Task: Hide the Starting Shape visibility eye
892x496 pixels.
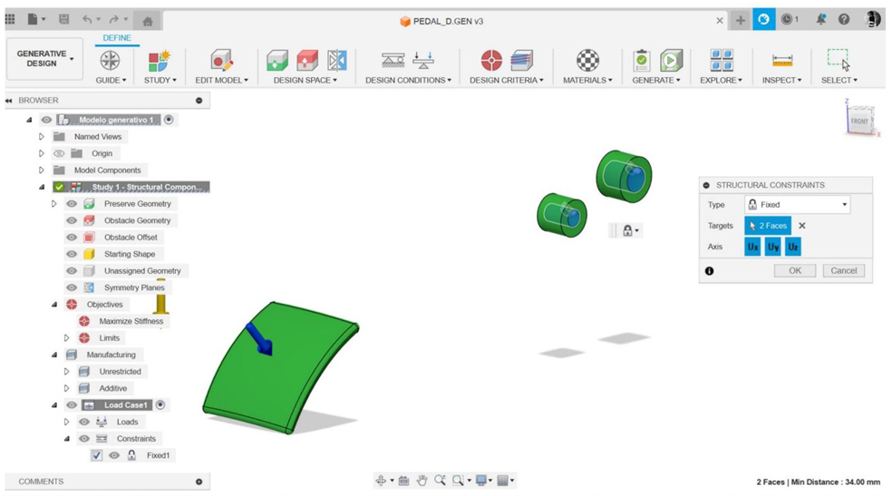Action: [x=72, y=254]
